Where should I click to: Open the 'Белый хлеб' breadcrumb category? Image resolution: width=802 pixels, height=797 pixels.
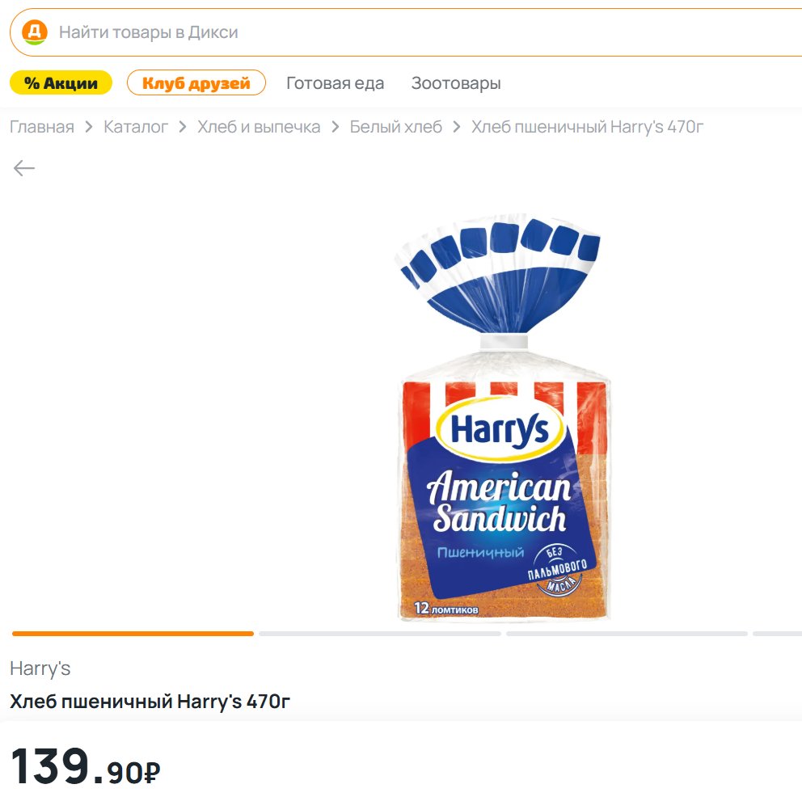click(x=396, y=127)
